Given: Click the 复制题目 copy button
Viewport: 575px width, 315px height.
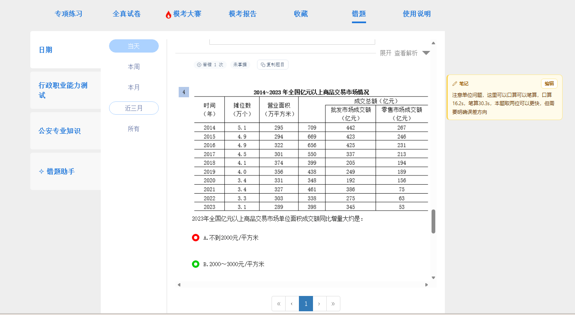Looking at the screenshot, I should [x=273, y=65].
